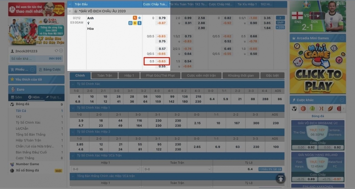Click the Euro mascot icon in the sidebar header

click(x=13, y=90)
